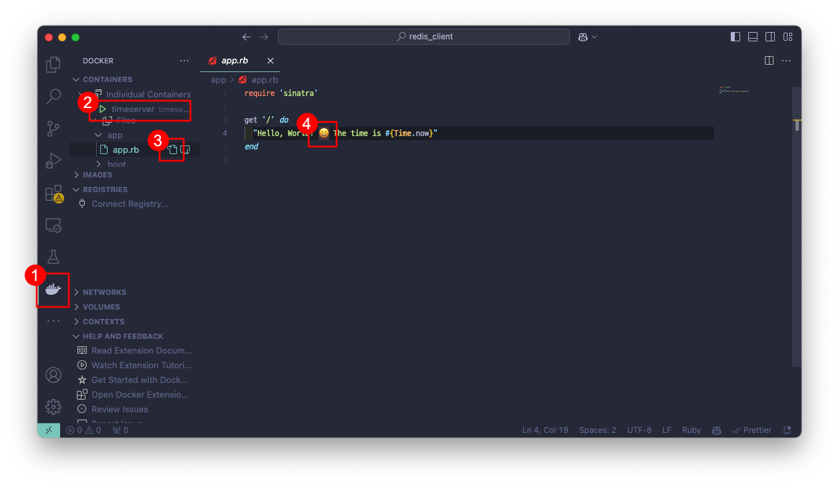
Task: Select app.rb in the container files
Action: coord(126,150)
